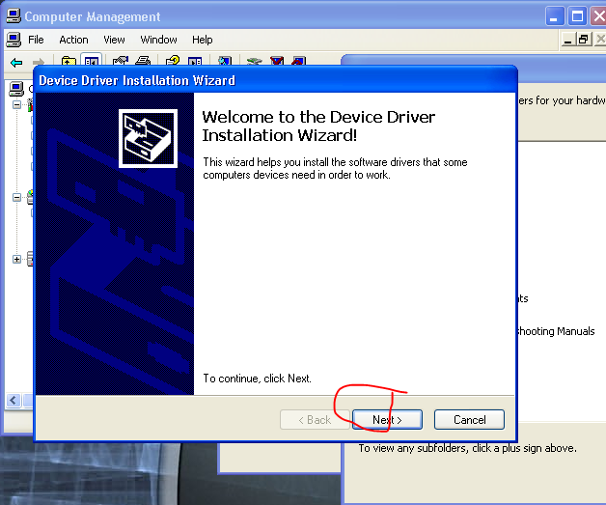Open the View menu
606x505 pixels.
[114, 40]
